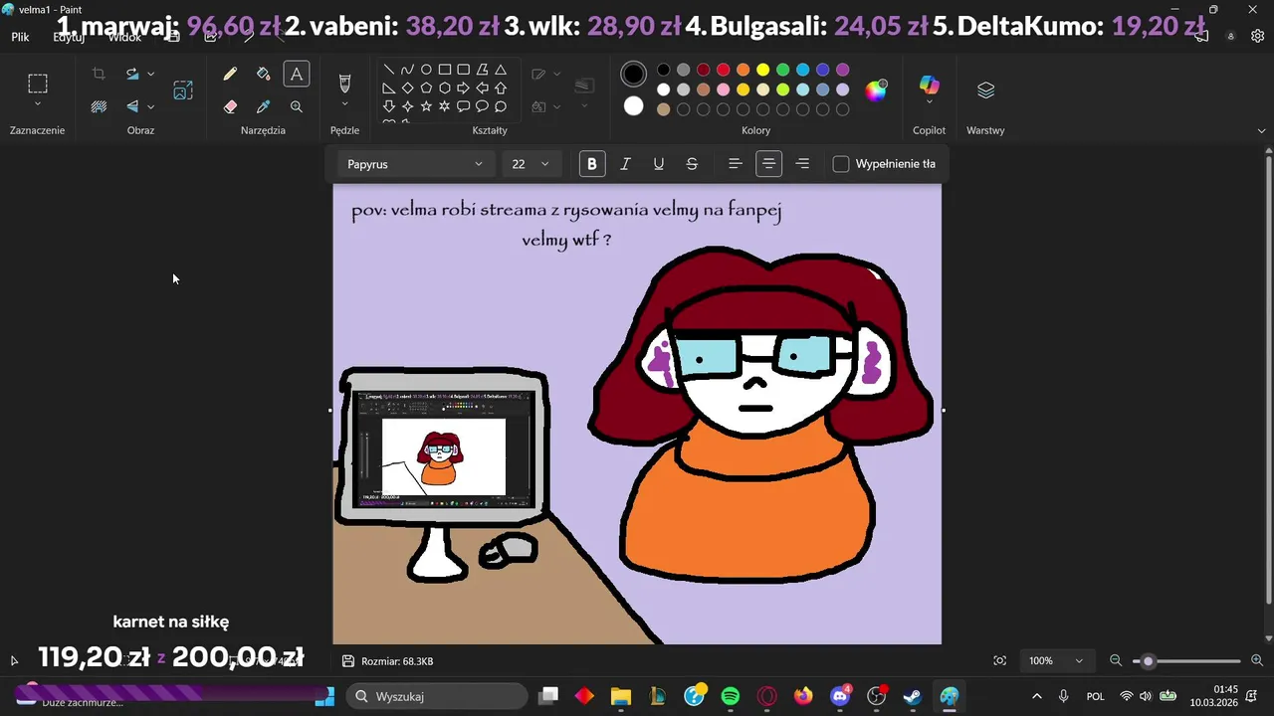This screenshot has height=716, width=1274.
Task: Select the rectangular selection tool
Action: pos(38,84)
